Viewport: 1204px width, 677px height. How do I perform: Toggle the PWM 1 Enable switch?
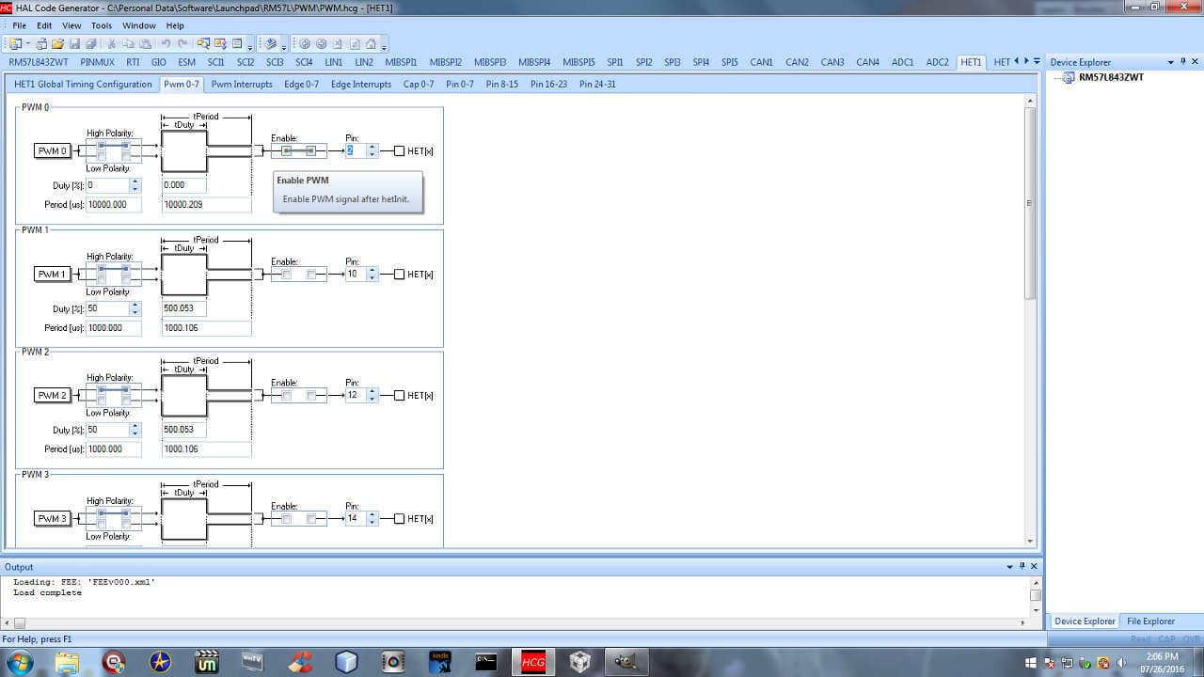click(298, 275)
